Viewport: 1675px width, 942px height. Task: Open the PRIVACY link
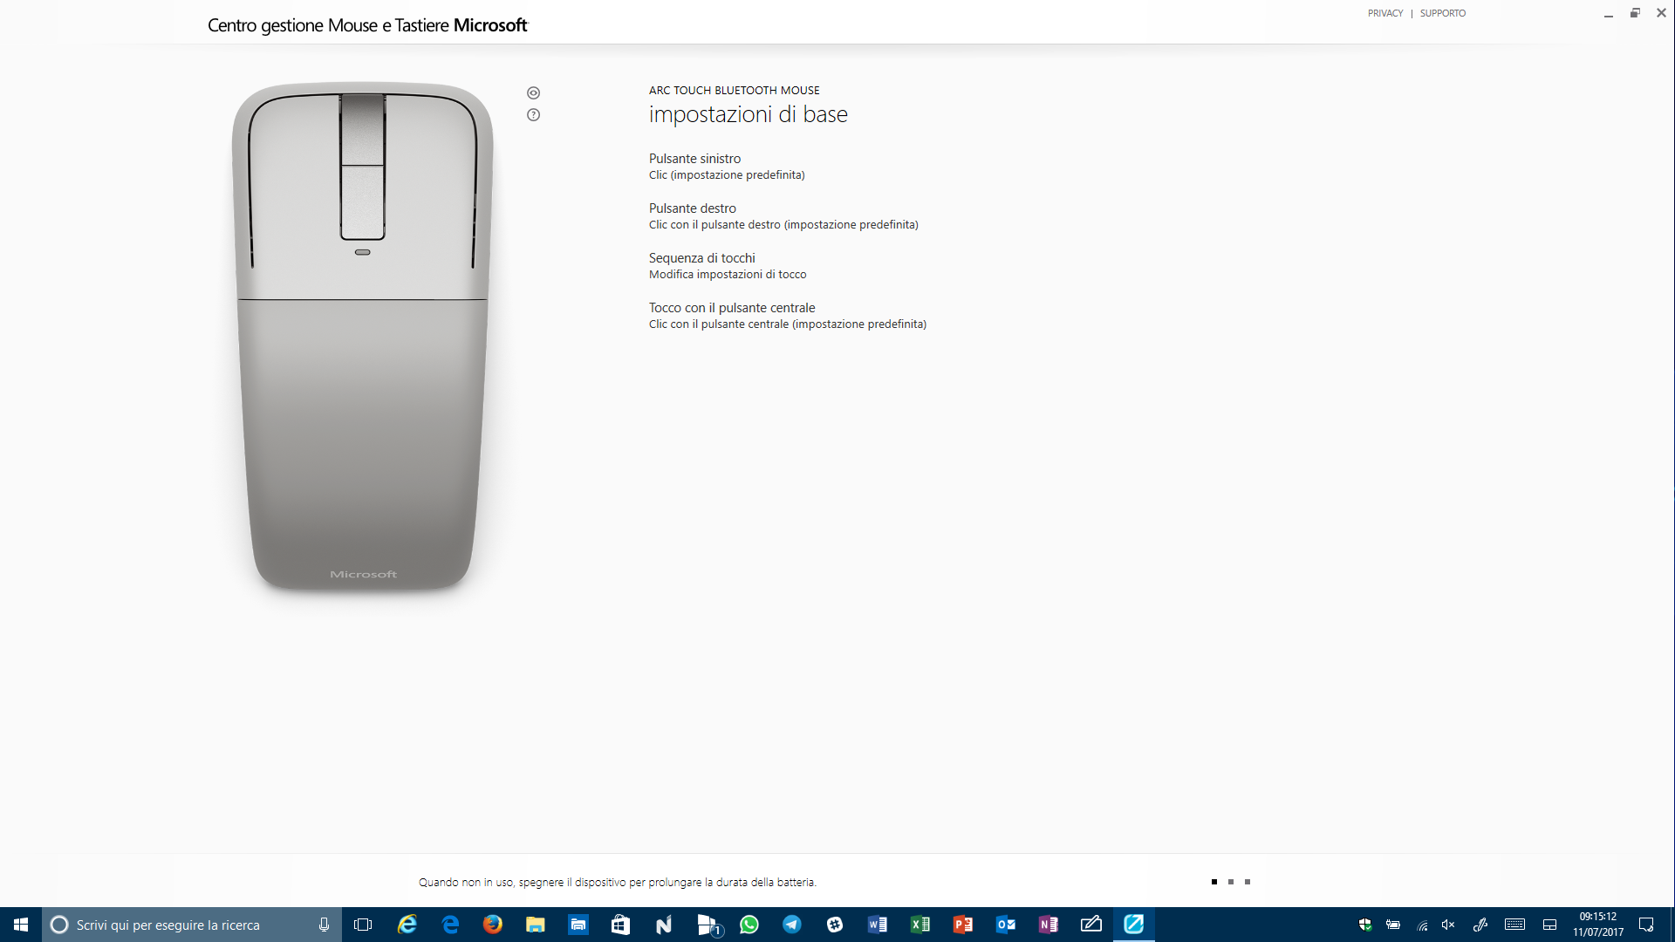click(x=1385, y=13)
